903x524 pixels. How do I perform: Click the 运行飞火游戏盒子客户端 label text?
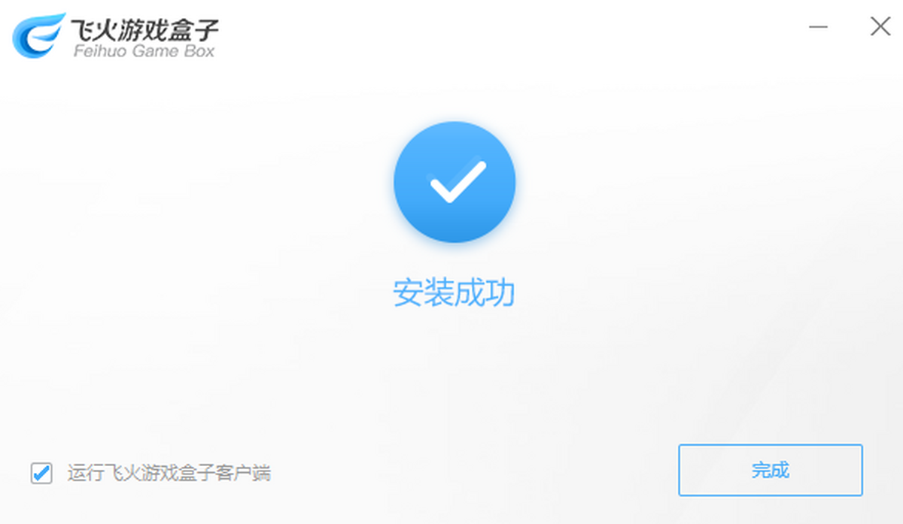point(169,473)
